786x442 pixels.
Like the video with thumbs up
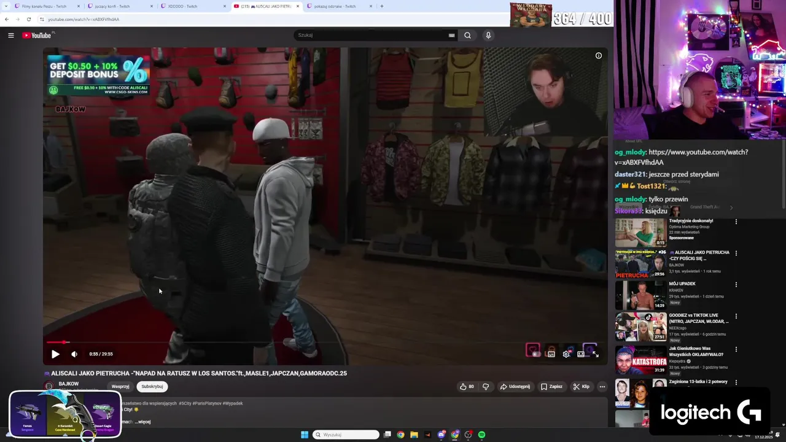pos(467,387)
